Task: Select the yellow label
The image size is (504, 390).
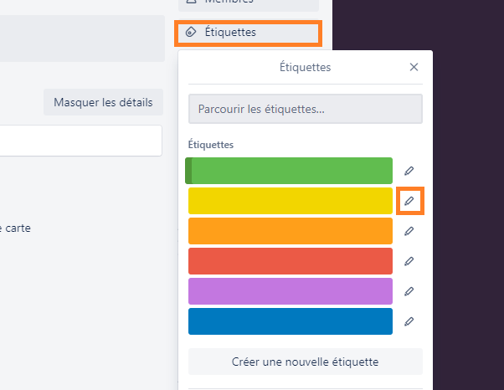Action: [x=291, y=201]
